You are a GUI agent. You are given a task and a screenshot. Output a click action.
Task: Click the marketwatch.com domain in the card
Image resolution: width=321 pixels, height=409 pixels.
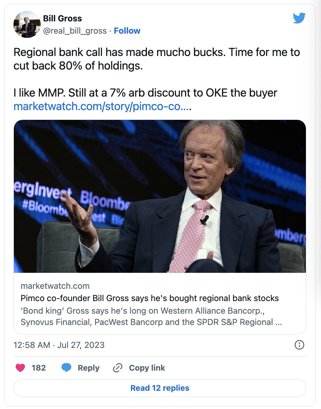(55, 286)
